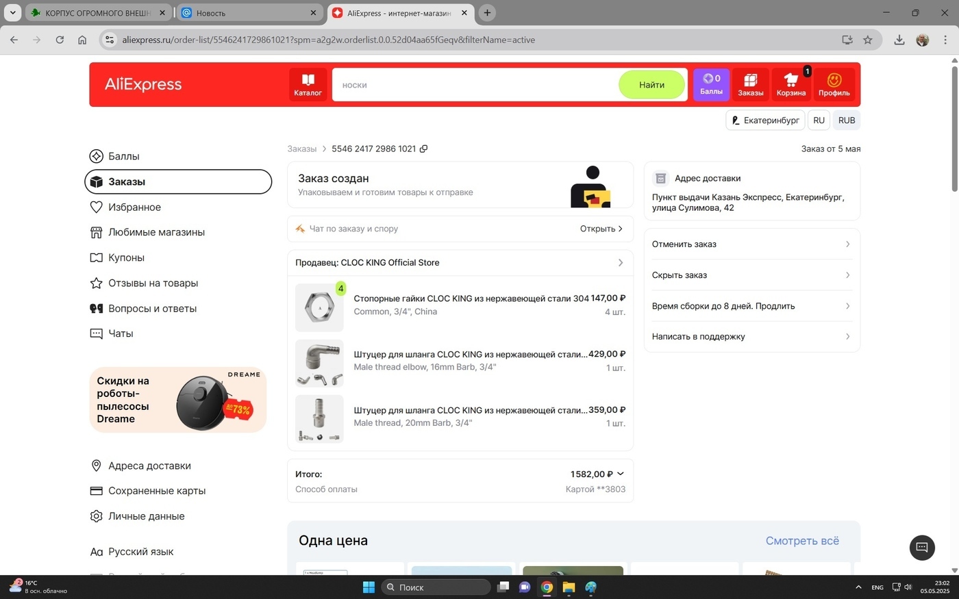Close the AliExpress browser tab

coord(464,13)
